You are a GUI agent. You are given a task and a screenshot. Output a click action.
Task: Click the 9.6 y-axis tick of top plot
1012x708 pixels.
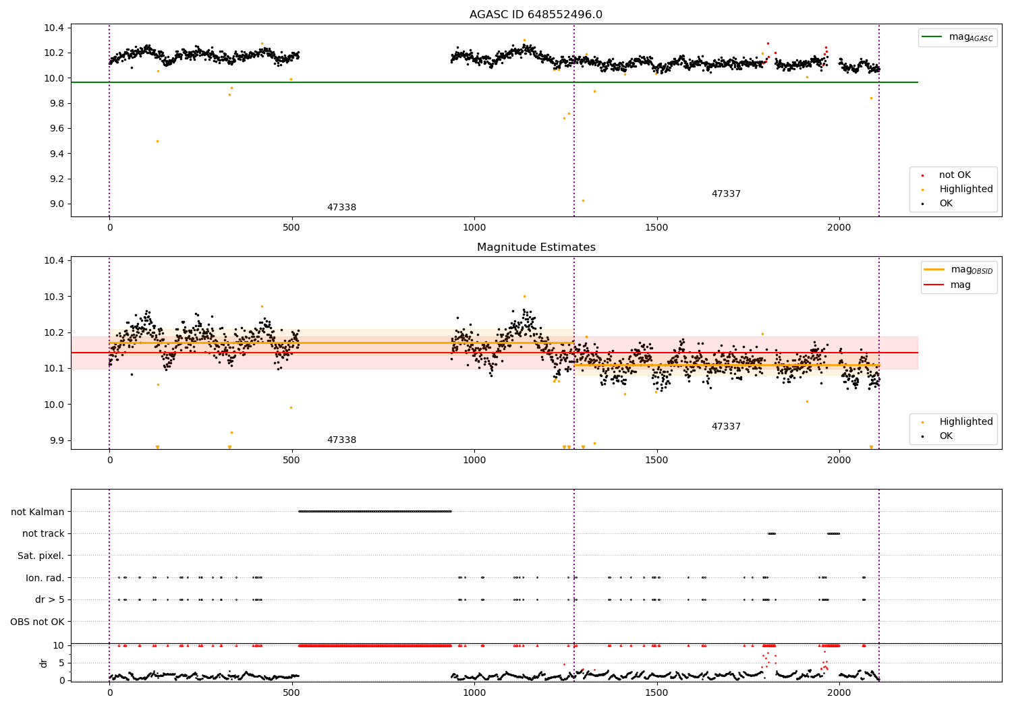(x=57, y=129)
